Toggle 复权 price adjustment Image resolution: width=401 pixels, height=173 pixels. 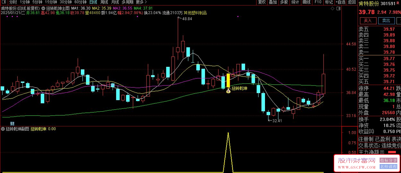click(262, 2)
